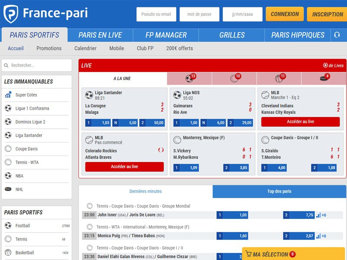This screenshot has height=260, width=347.
Task: Select the live ice hockey tab icon
Action: coord(324,78)
